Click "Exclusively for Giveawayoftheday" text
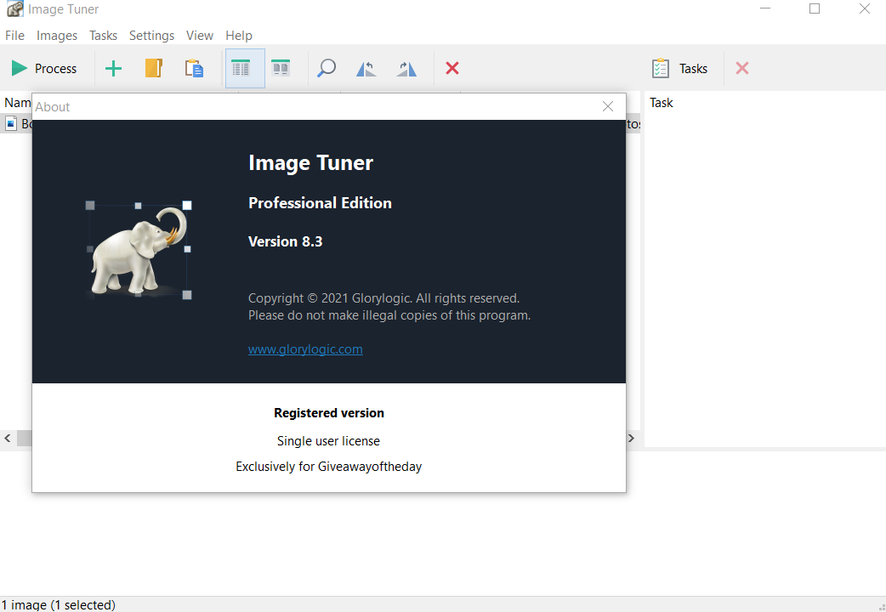886x612 pixels. tap(329, 467)
